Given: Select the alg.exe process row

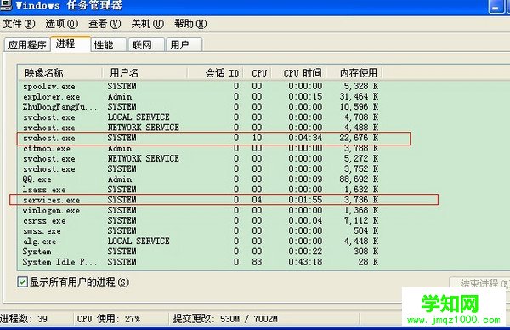Looking at the screenshot, I should pyautogui.click(x=200, y=242).
